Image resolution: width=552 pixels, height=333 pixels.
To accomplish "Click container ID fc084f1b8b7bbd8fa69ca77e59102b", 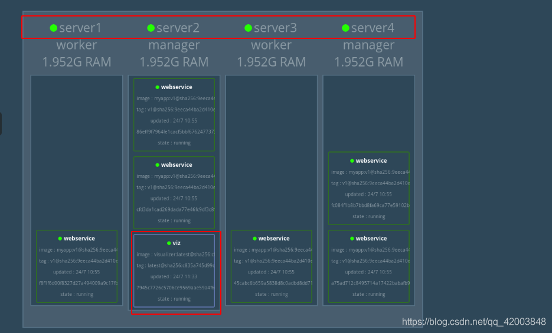I will (370, 206).
